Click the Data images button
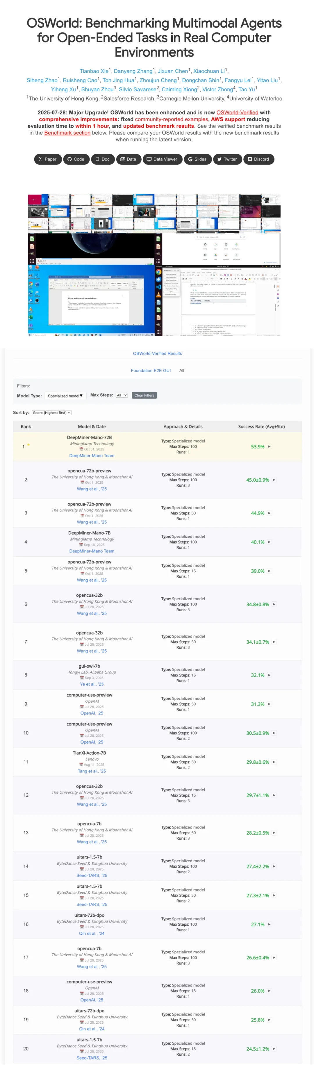The image size is (314, 1065). point(128,159)
